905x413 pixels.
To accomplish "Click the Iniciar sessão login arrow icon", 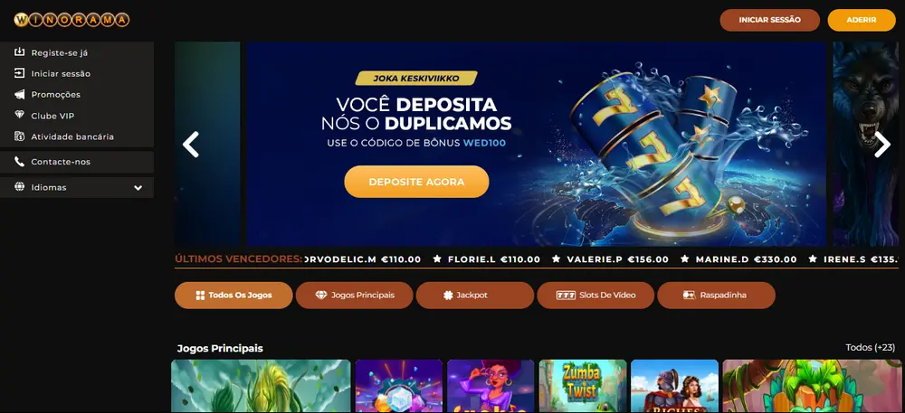I will (x=20, y=73).
